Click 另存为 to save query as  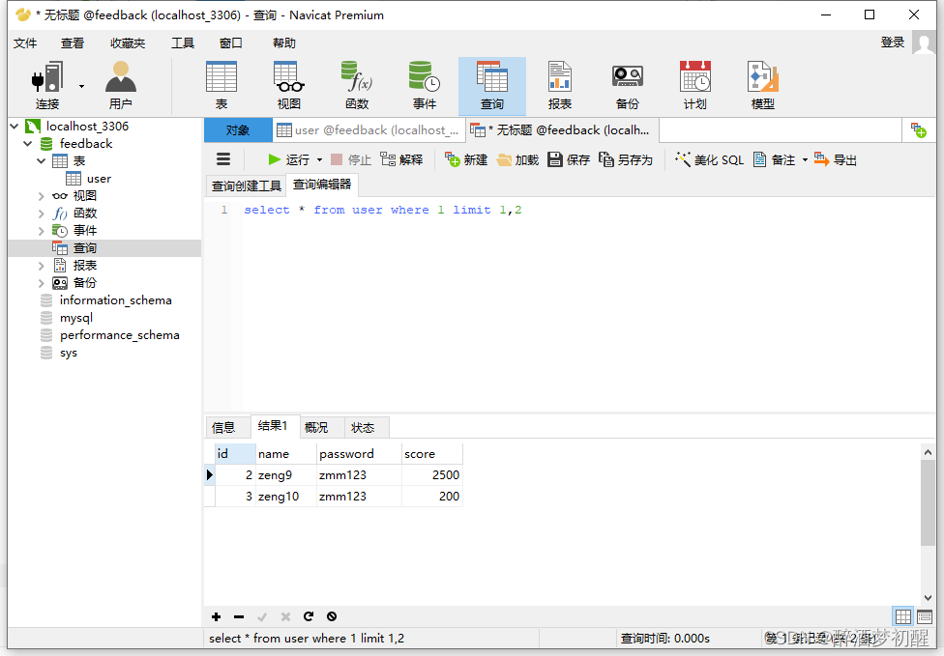coord(628,159)
